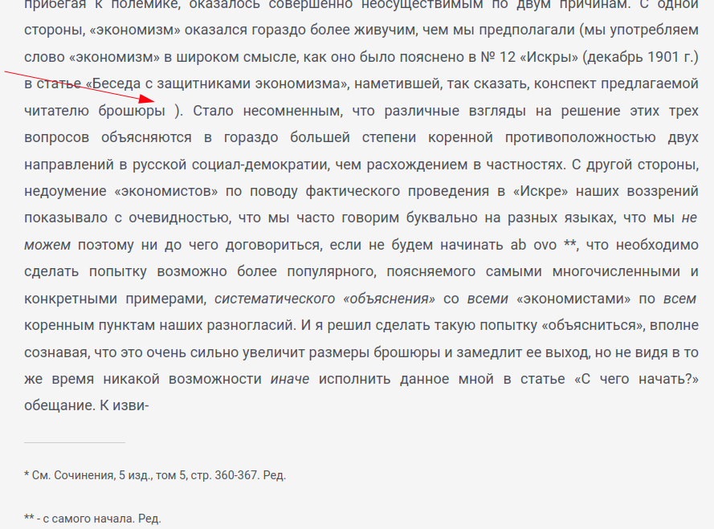Image resolution: width=714 pixels, height=529 pixels.
Task: Click the truncated text "К изви-"
Action: click(x=125, y=406)
